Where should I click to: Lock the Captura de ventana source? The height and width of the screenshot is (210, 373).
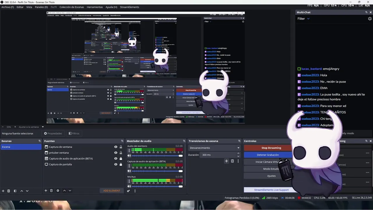click(x=121, y=147)
